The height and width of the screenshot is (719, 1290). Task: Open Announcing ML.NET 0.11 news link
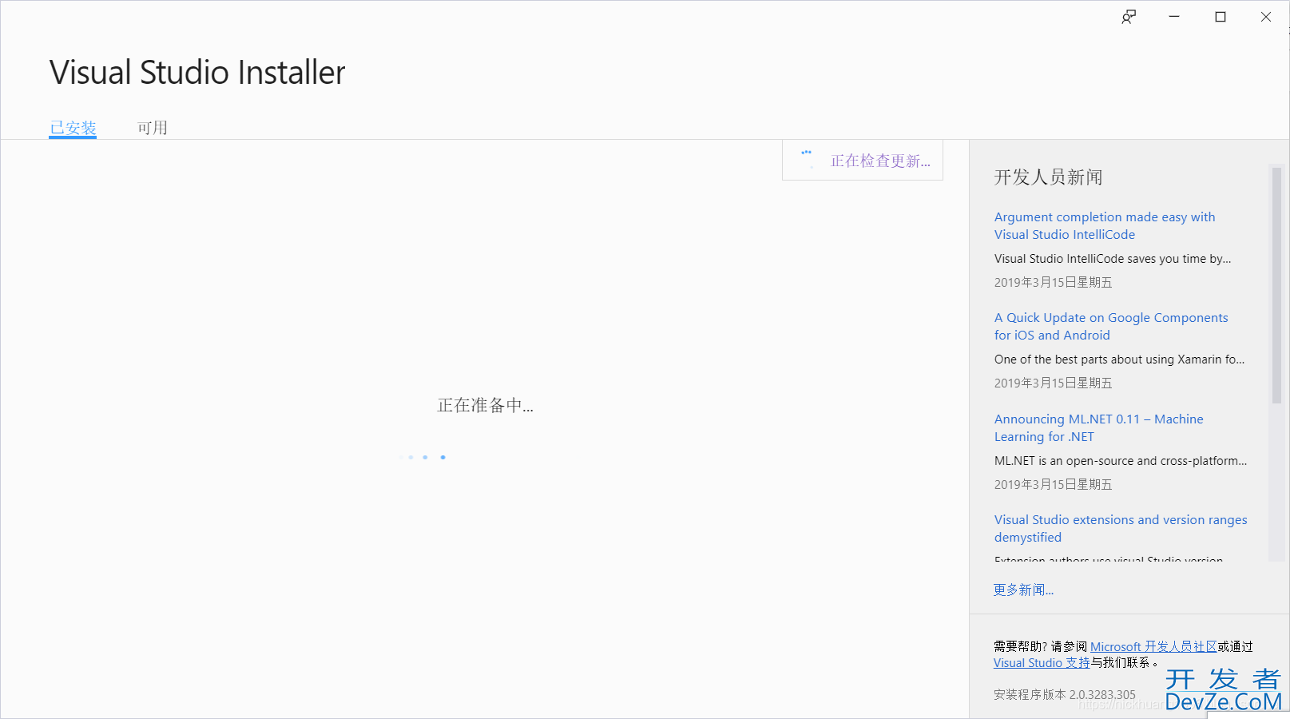point(1098,427)
